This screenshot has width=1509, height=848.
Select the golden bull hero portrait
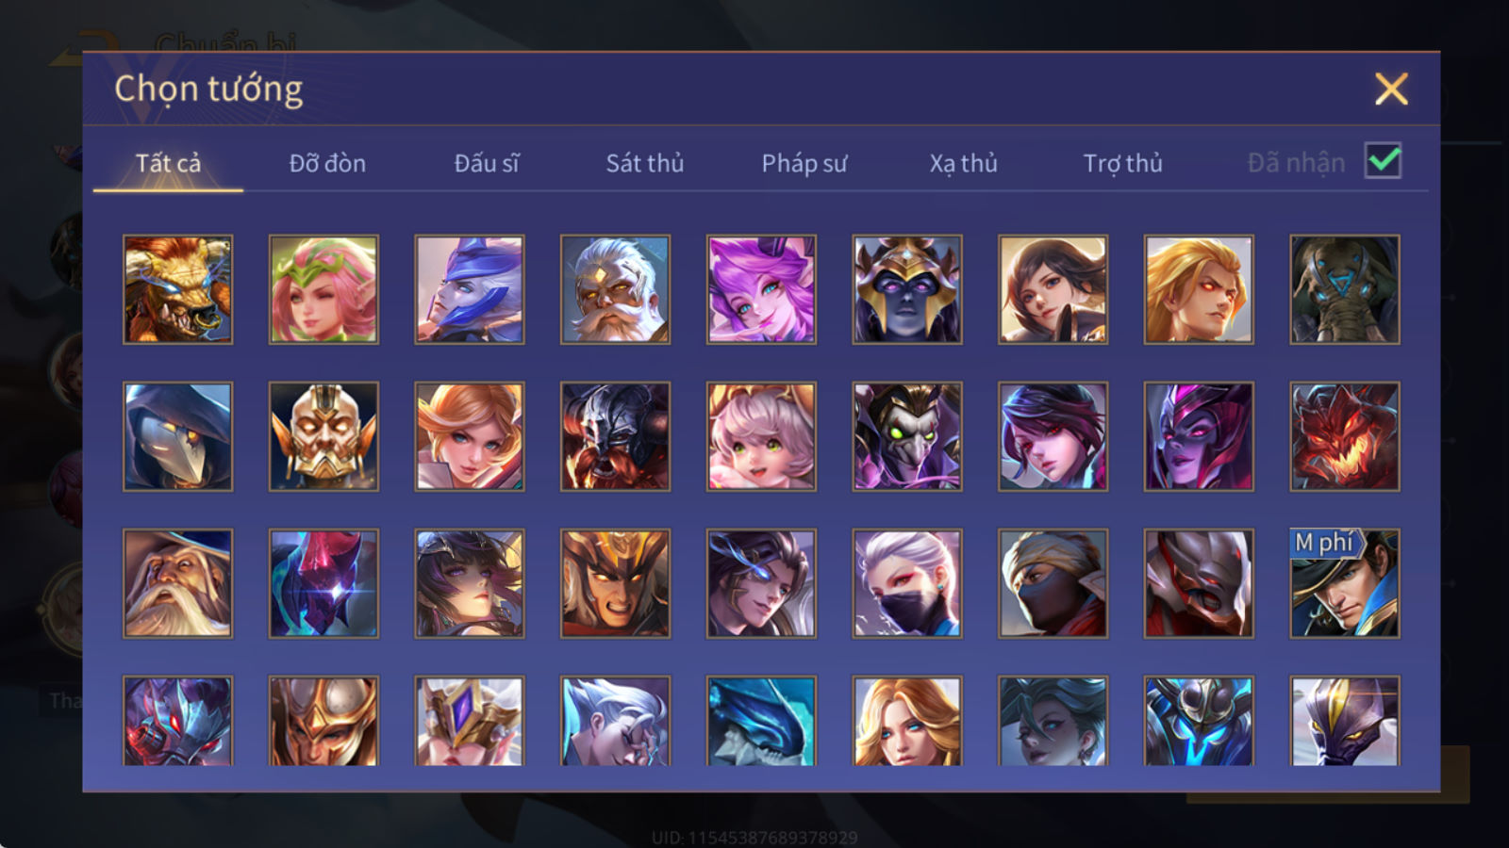pos(177,289)
